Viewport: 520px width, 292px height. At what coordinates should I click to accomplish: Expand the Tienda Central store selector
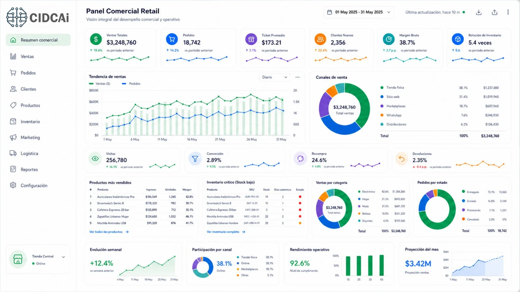[63, 257]
